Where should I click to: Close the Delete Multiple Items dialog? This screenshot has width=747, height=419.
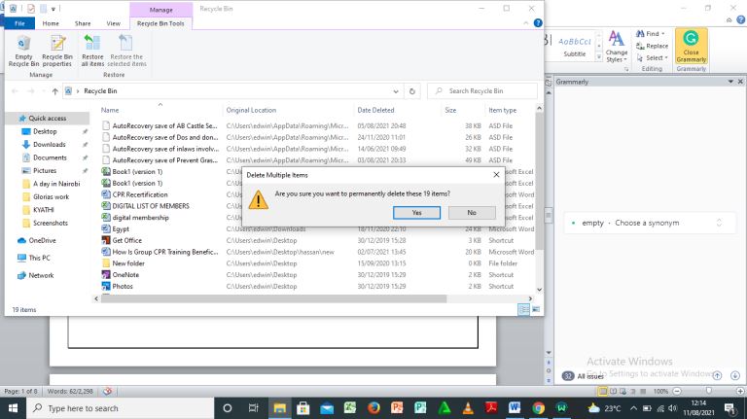(496, 175)
